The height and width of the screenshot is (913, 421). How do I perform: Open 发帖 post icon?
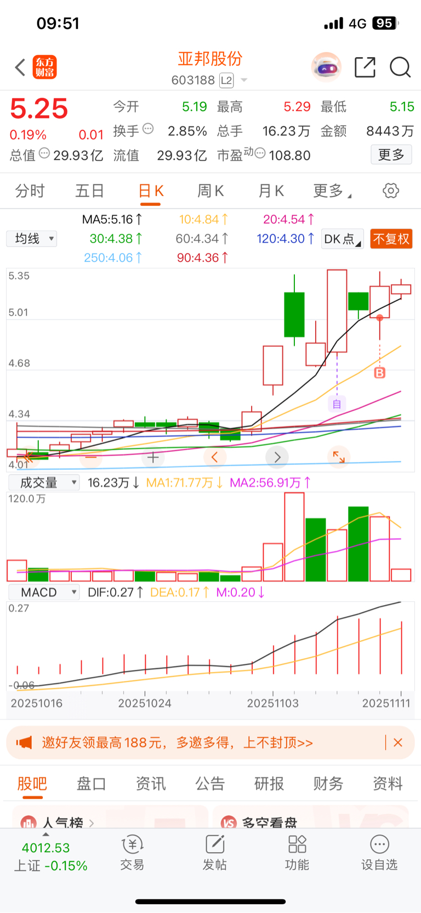pyautogui.click(x=215, y=853)
